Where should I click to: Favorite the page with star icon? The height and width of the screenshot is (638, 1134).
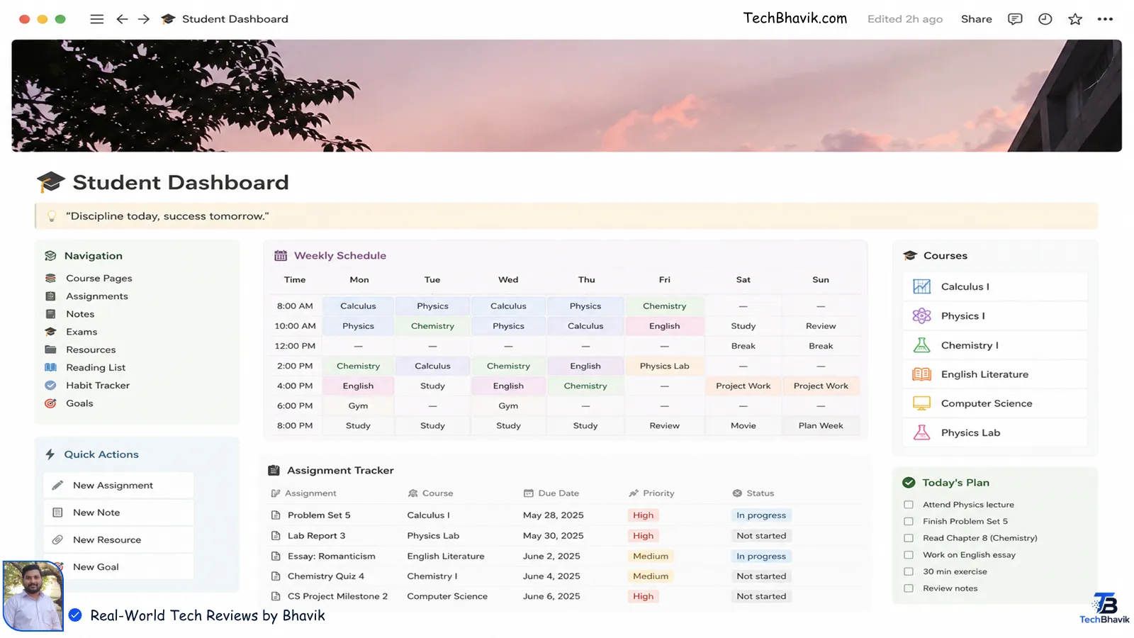1075,19
